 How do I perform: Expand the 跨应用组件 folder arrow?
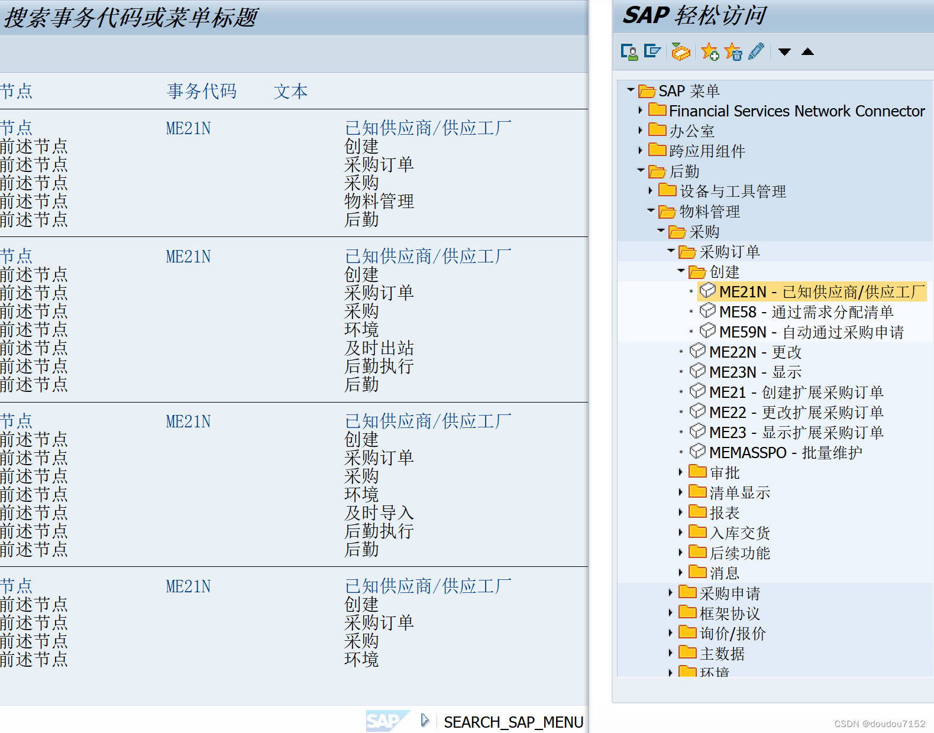point(641,151)
